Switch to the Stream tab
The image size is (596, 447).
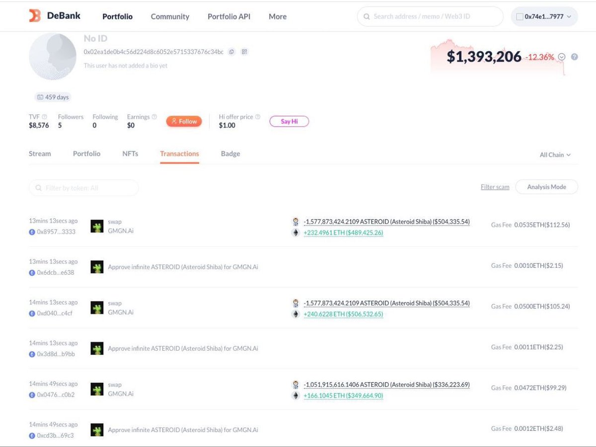(40, 153)
